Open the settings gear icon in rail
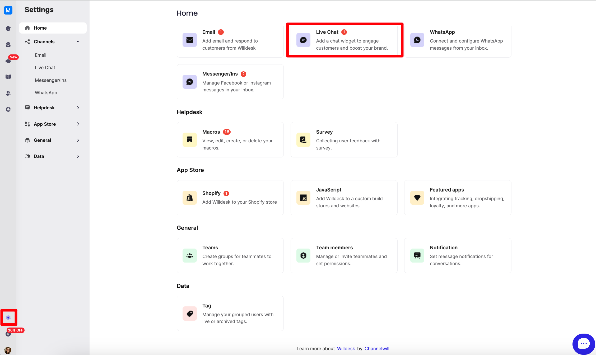 tap(8, 318)
